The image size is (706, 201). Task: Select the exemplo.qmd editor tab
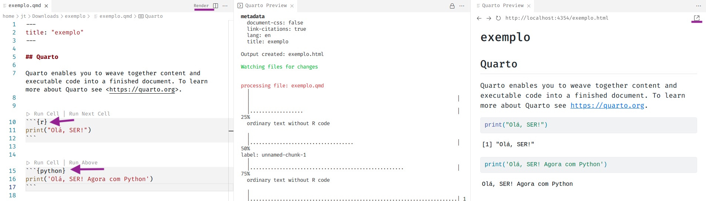coord(26,6)
